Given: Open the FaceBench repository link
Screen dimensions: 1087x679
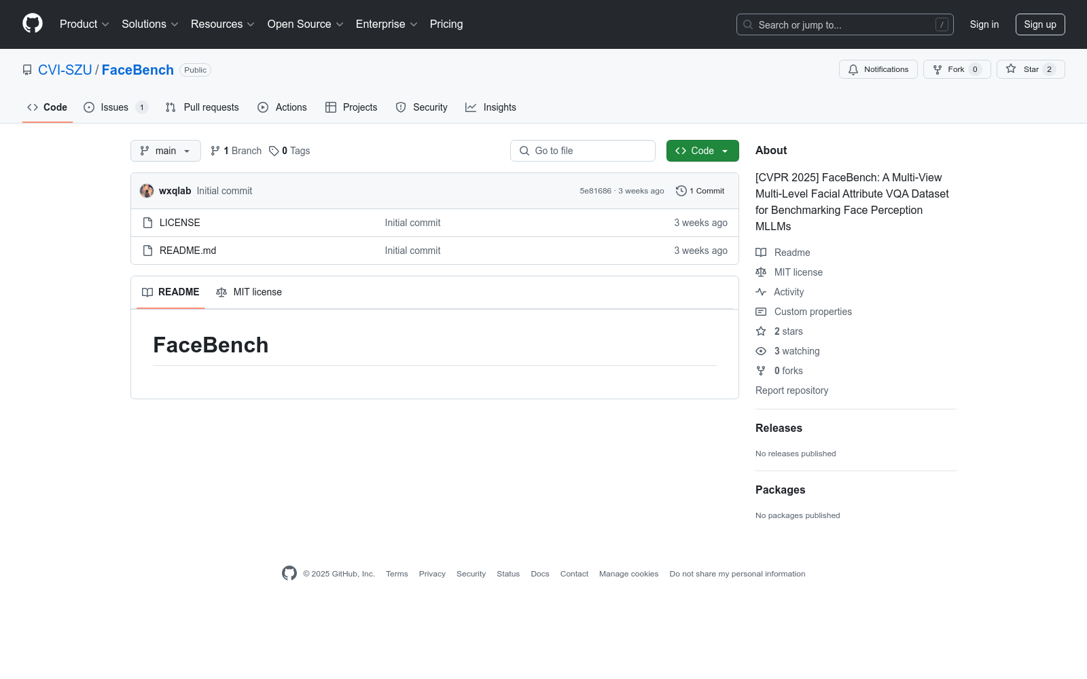Looking at the screenshot, I should (x=138, y=70).
